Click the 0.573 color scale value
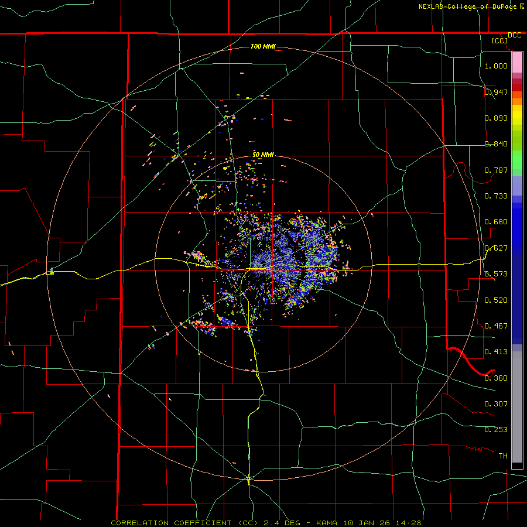Screen dimensions: 527x527 click(x=496, y=273)
